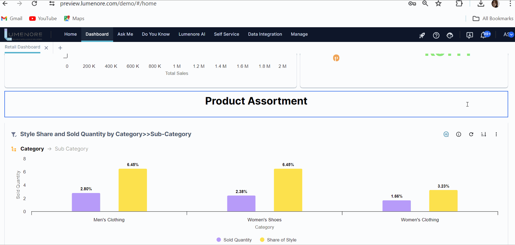The height and width of the screenshot is (245, 515).
Task: Open the feedback screen icon in the header
Action: tap(470, 35)
